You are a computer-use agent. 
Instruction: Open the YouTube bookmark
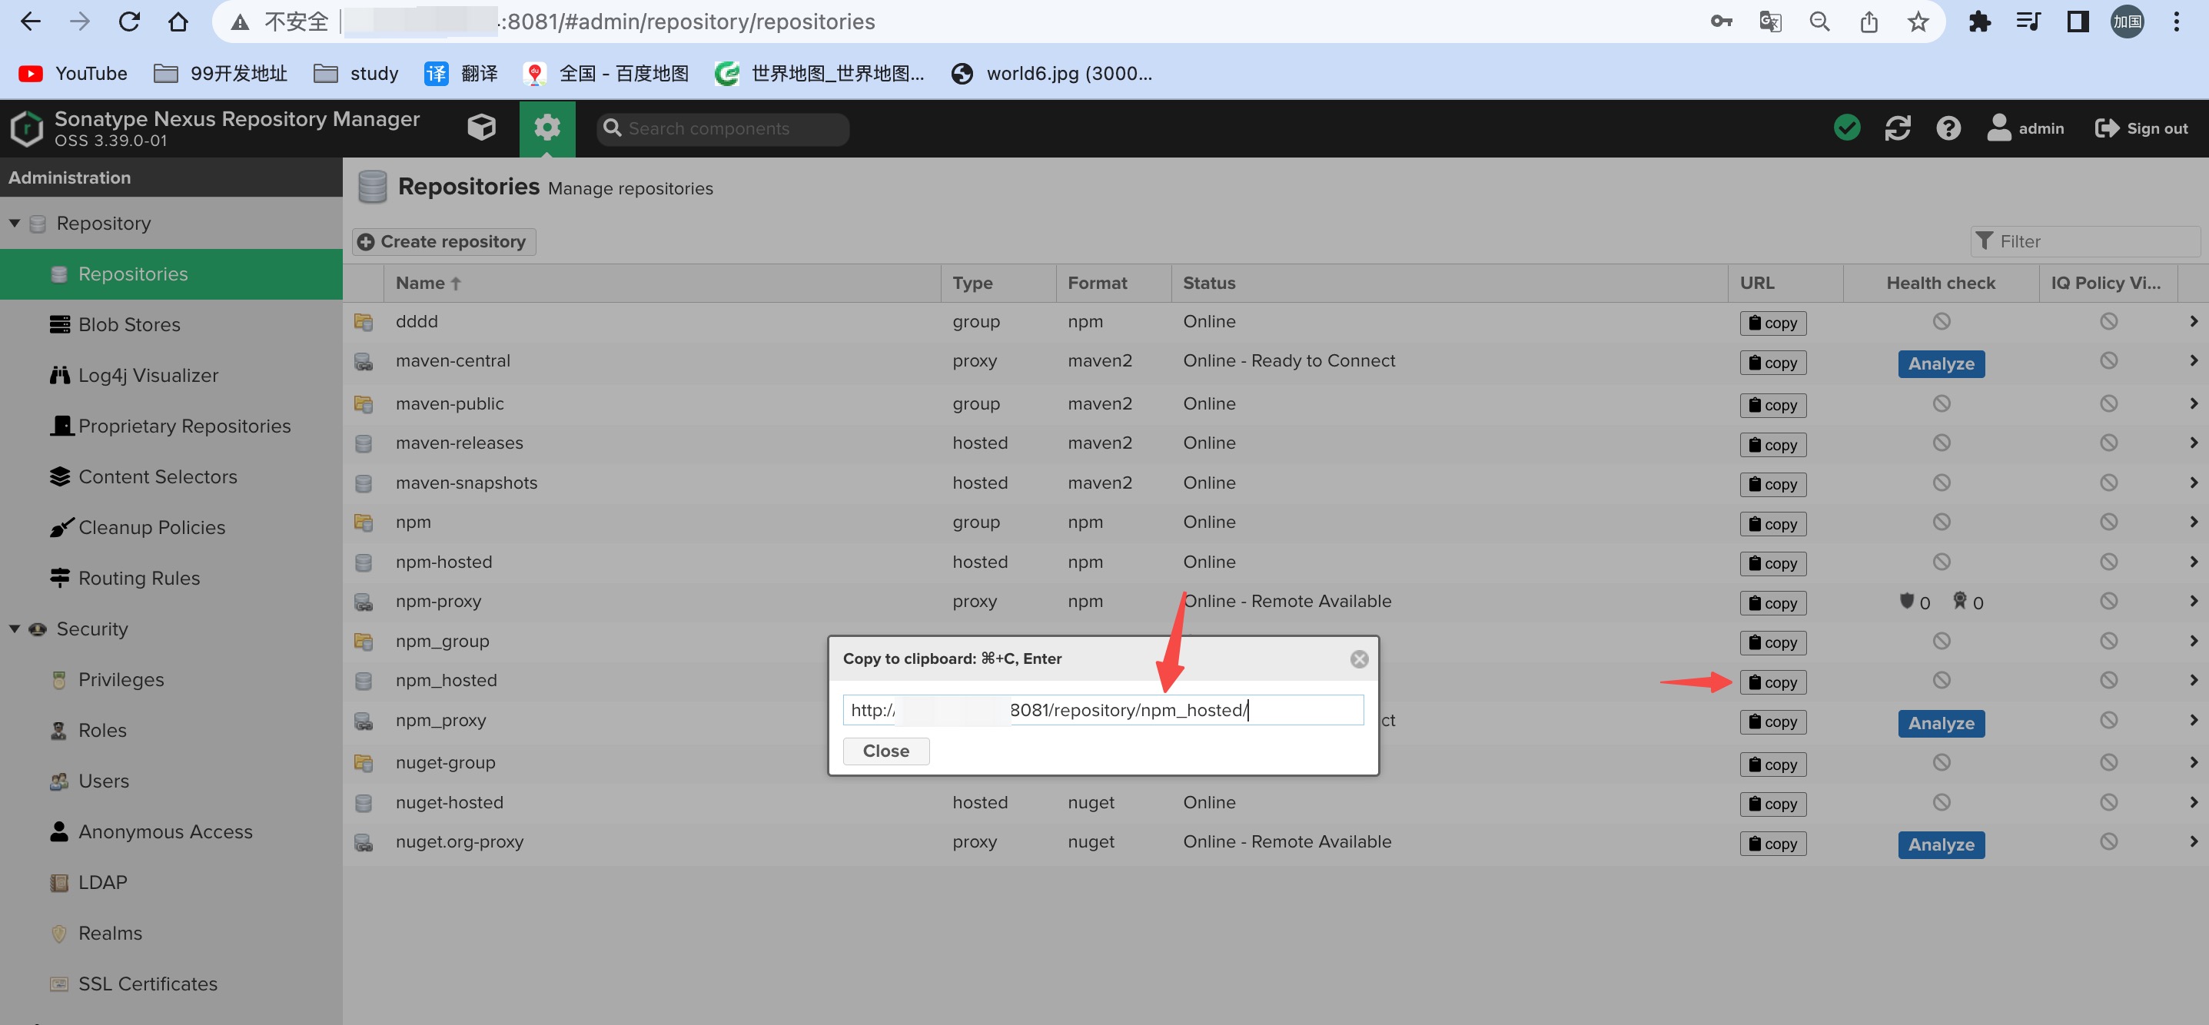click(73, 74)
